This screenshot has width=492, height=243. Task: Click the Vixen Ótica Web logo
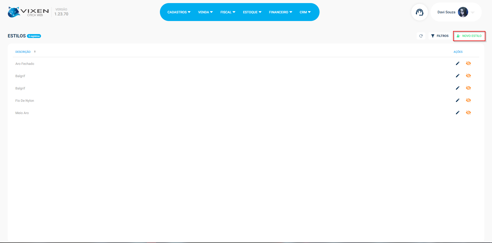(28, 12)
